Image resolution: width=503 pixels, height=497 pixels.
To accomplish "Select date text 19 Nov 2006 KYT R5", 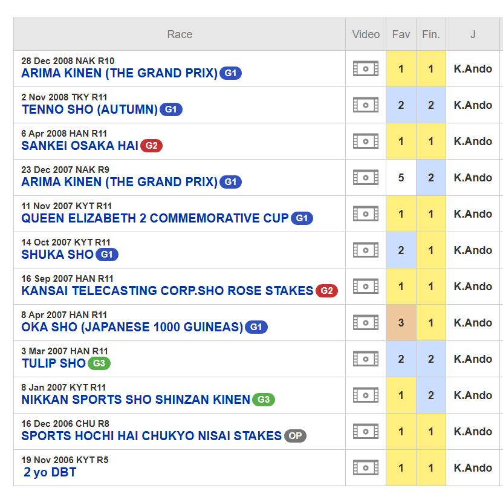I will coord(65,460).
